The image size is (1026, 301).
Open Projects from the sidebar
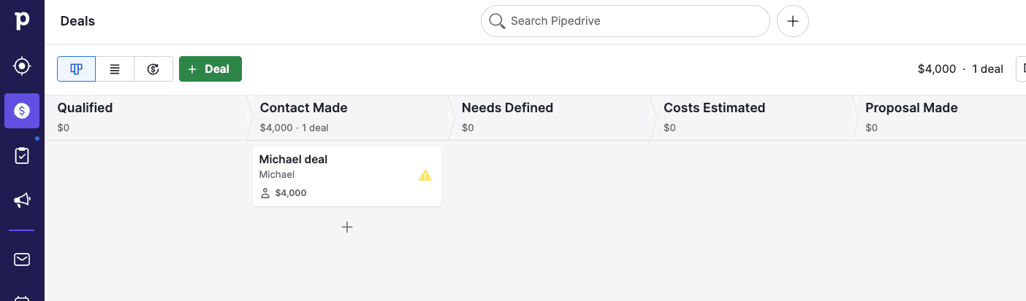click(x=22, y=155)
